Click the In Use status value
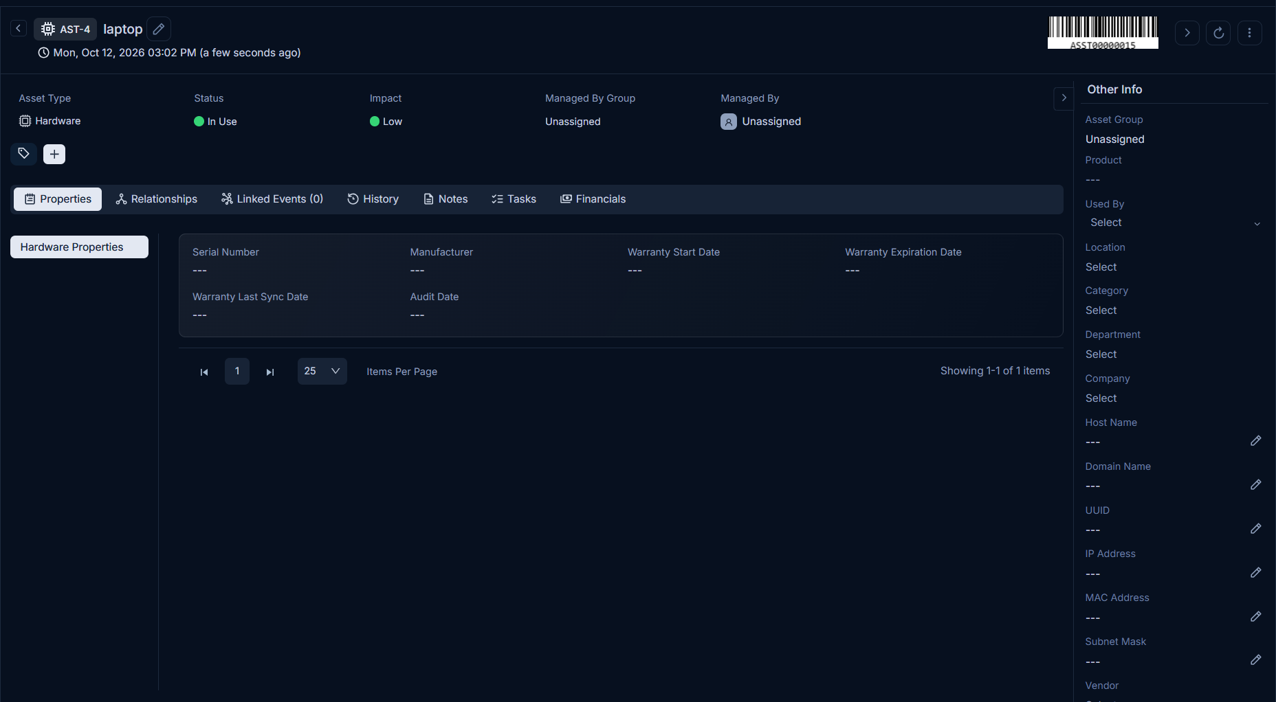The image size is (1276, 702). point(215,122)
